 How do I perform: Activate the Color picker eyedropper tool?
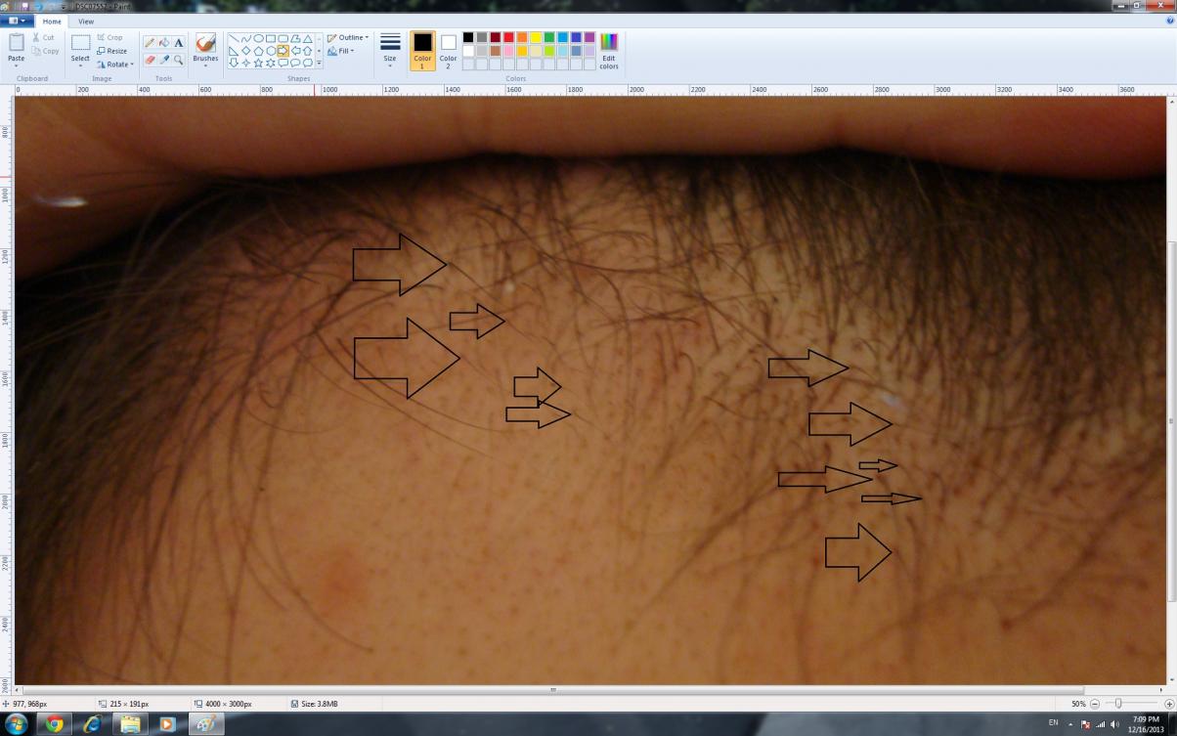[x=164, y=60]
